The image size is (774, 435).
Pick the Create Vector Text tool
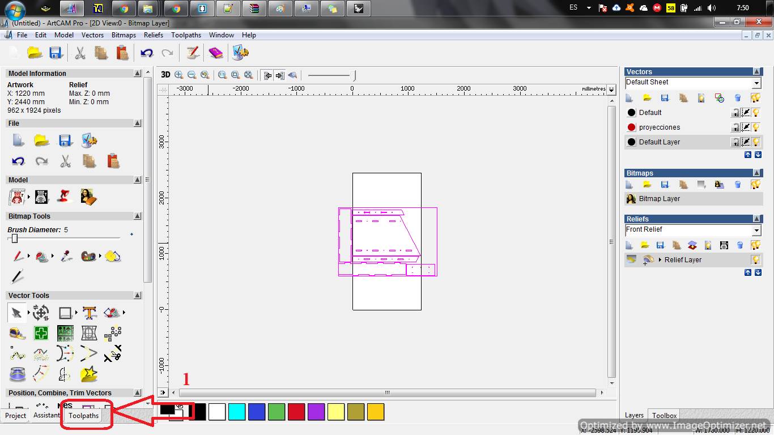[90, 313]
